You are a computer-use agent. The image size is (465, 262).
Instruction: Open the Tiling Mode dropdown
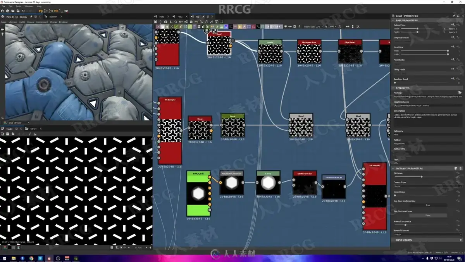pos(428,73)
